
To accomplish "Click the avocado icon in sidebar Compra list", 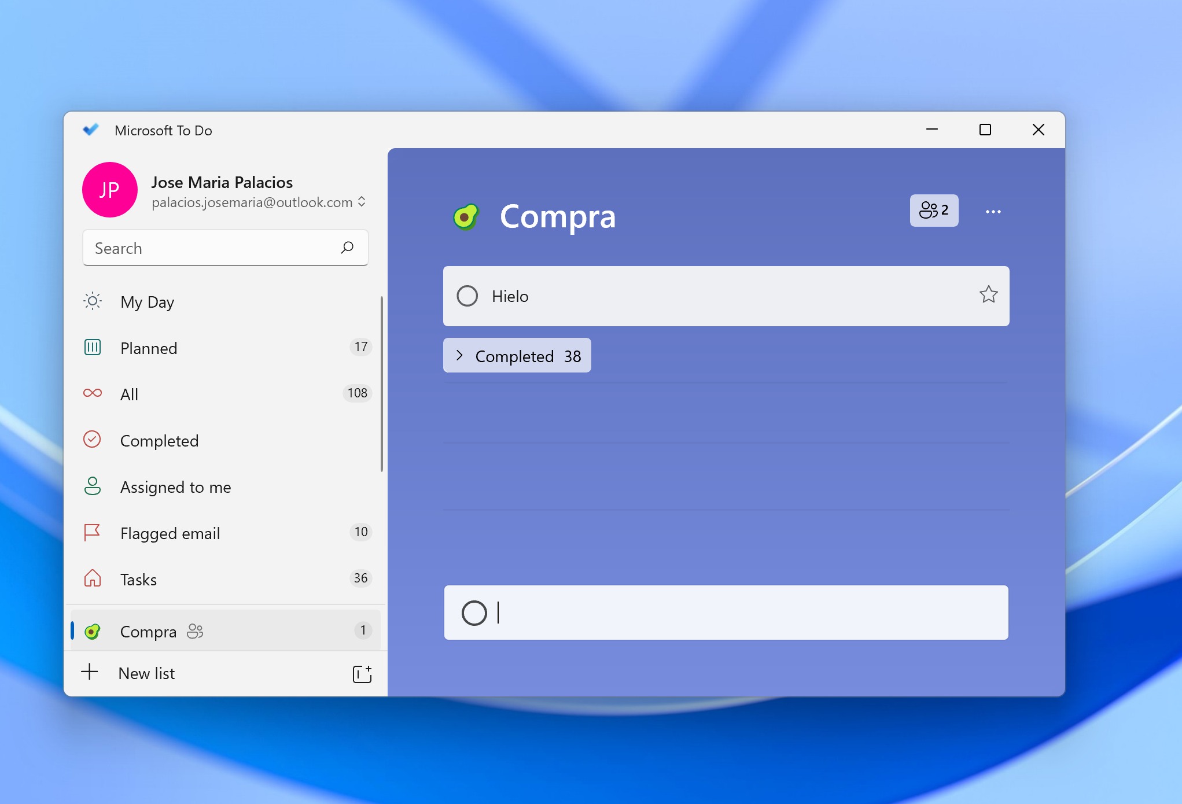I will [x=93, y=632].
